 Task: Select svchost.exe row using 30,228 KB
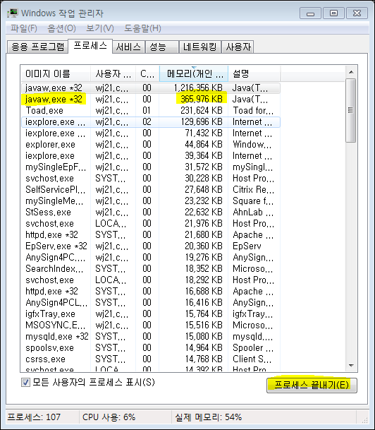(151, 178)
